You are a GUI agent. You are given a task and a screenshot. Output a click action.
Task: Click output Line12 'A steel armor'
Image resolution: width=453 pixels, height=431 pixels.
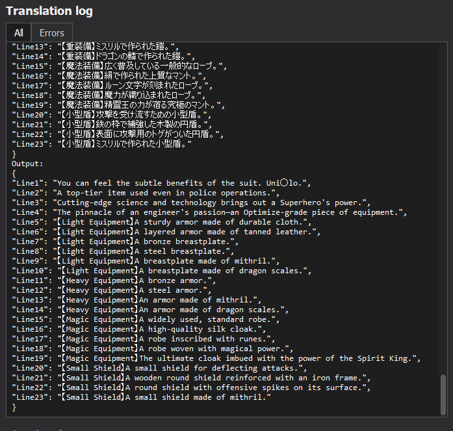tap(112, 290)
